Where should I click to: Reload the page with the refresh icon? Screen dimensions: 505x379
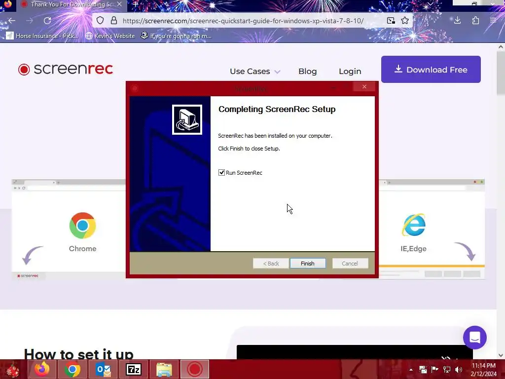point(47,21)
